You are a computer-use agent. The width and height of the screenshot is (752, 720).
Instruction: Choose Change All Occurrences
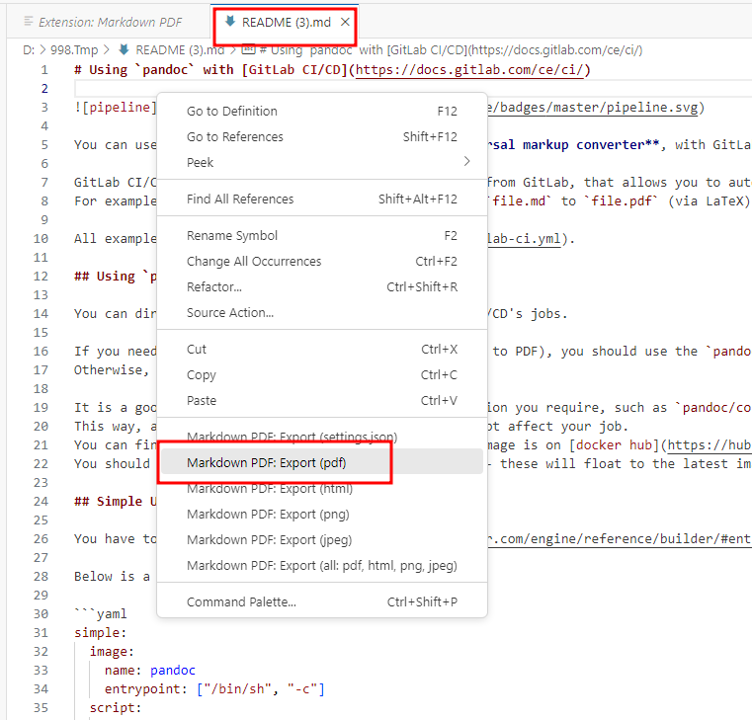(x=322, y=262)
